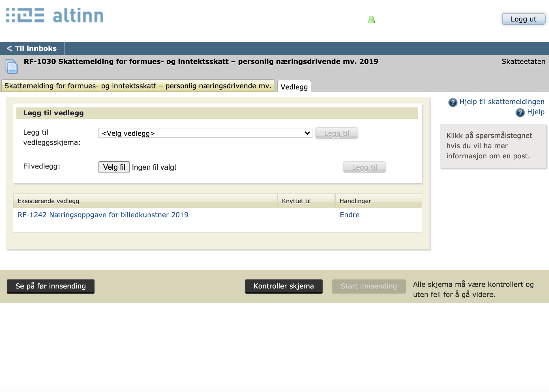Open RF-1242 Næringsoppgave for billedkunstner 2019 link
The width and height of the screenshot is (549, 392).
coord(103,215)
